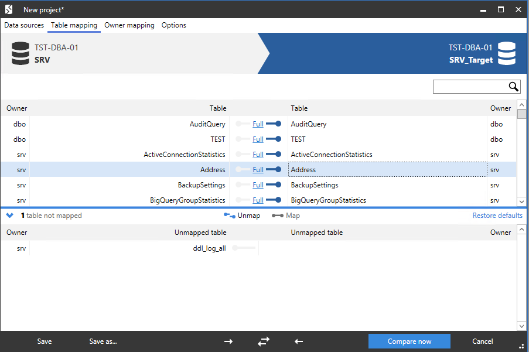Open Full link for TEST
The image size is (529, 352).
tap(258, 139)
